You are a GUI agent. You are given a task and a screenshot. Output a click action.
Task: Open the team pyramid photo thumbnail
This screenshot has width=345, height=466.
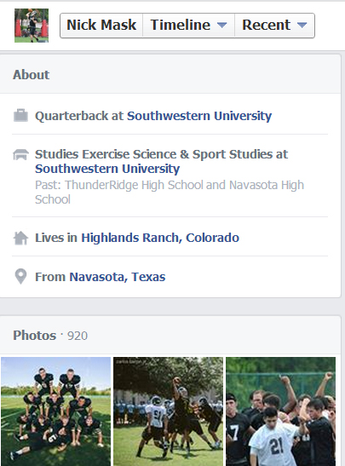[56, 411]
